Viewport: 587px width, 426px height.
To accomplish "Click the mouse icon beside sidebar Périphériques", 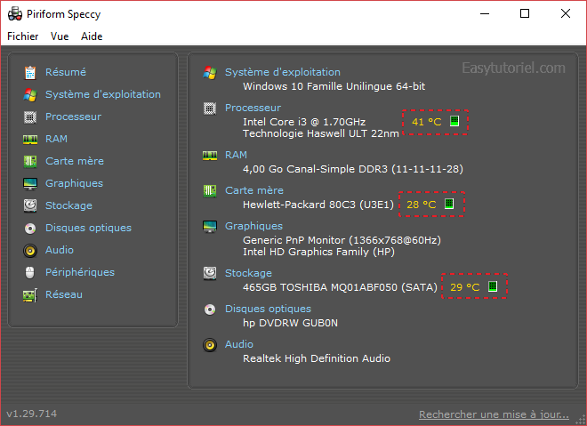I will coord(30,272).
